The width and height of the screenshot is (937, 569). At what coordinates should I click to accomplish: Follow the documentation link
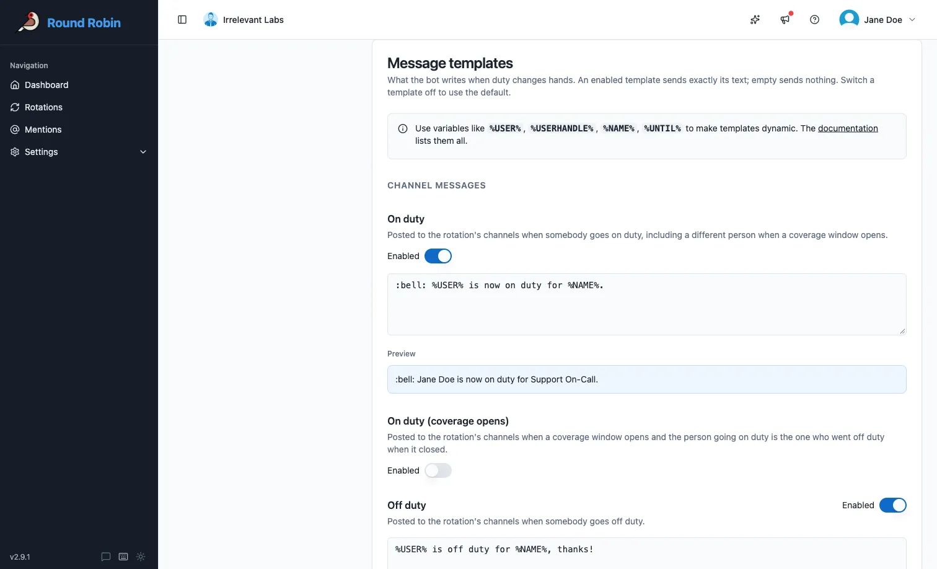848,128
